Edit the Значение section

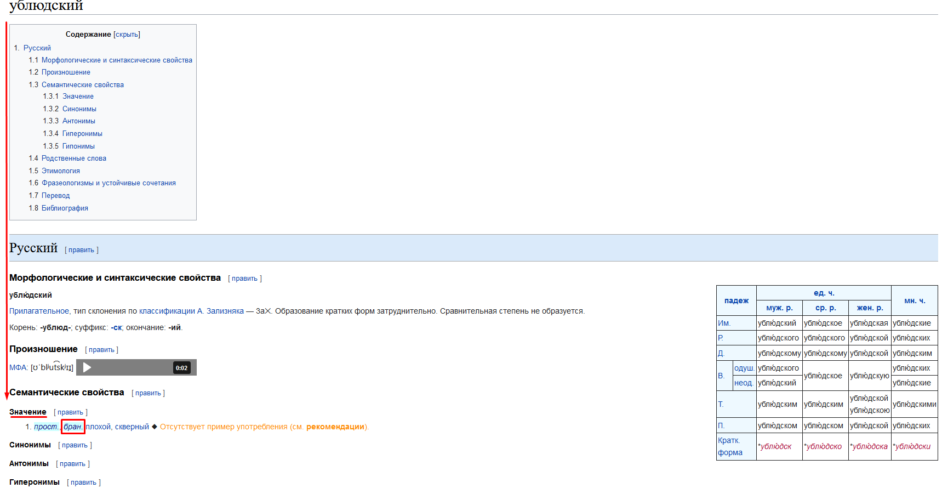[70, 412]
